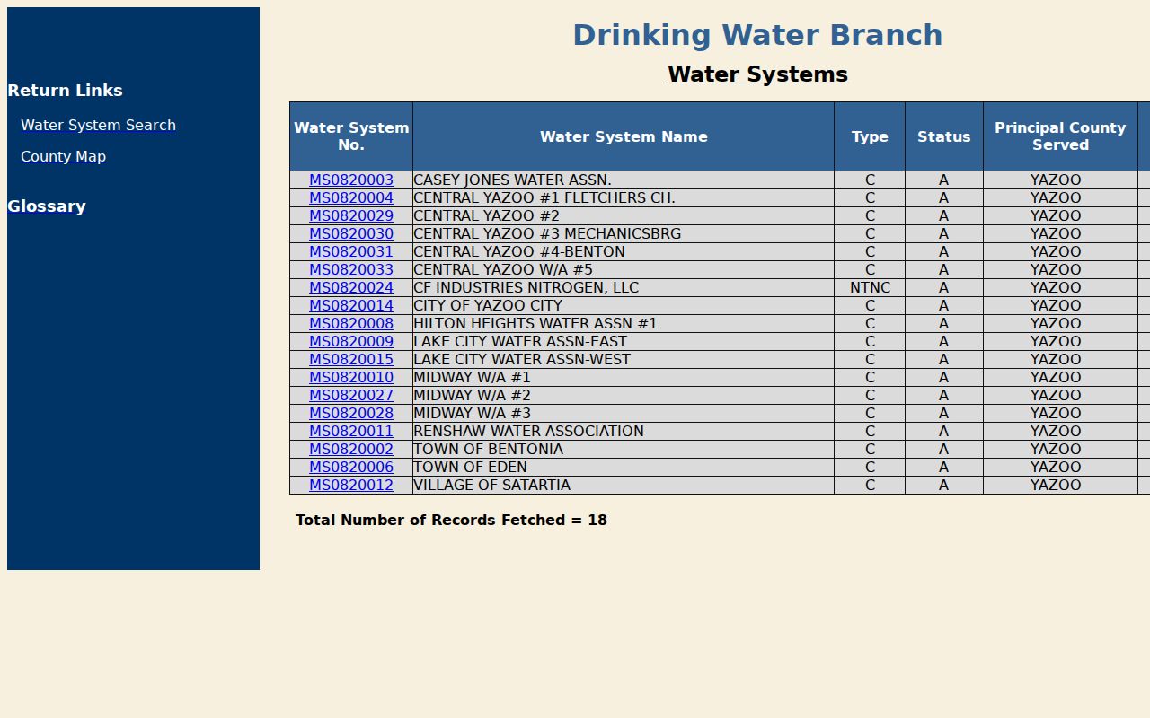The height and width of the screenshot is (718, 1150).
Task: Open water system MS0820003
Action: pyautogui.click(x=351, y=180)
